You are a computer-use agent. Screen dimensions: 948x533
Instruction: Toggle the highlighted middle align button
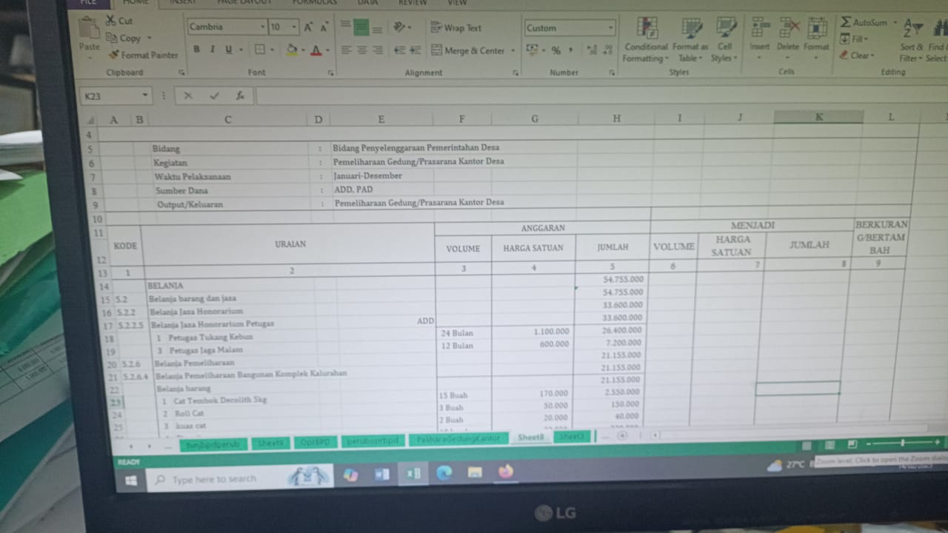[361, 27]
